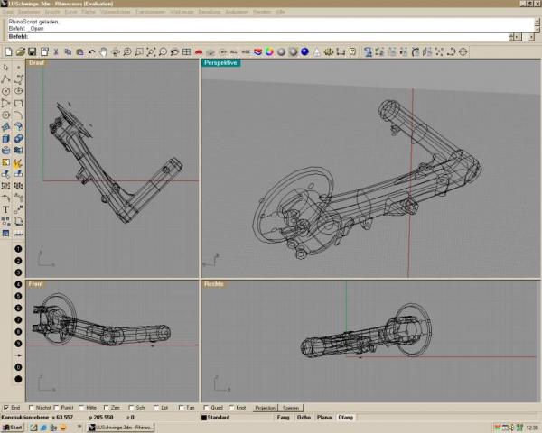The height and width of the screenshot is (433, 542).
Task: Open the Kurve menu
Action: pos(70,12)
